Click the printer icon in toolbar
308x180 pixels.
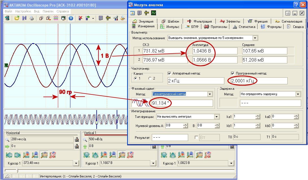pyautogui.click(x=32, y=18)
